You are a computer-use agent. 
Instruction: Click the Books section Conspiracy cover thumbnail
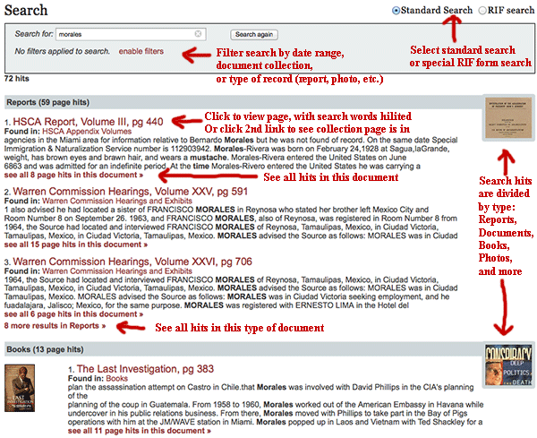point(508,365)
